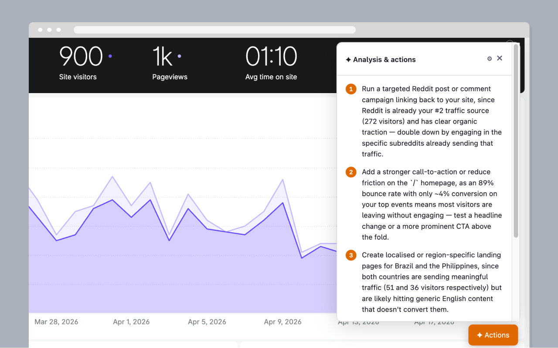Select numbered badge 1 next to the Reddit suggestion
558x348 pixels.
click(351, 89)
